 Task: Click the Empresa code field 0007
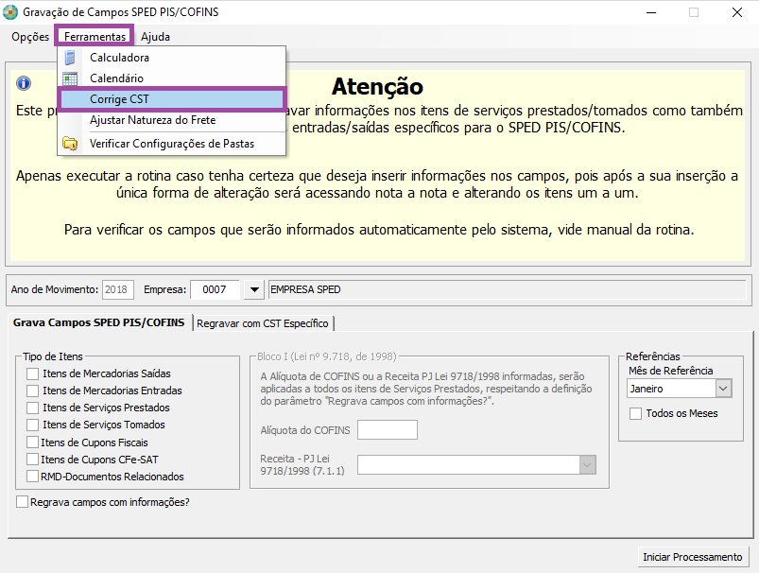coord(215,289)
